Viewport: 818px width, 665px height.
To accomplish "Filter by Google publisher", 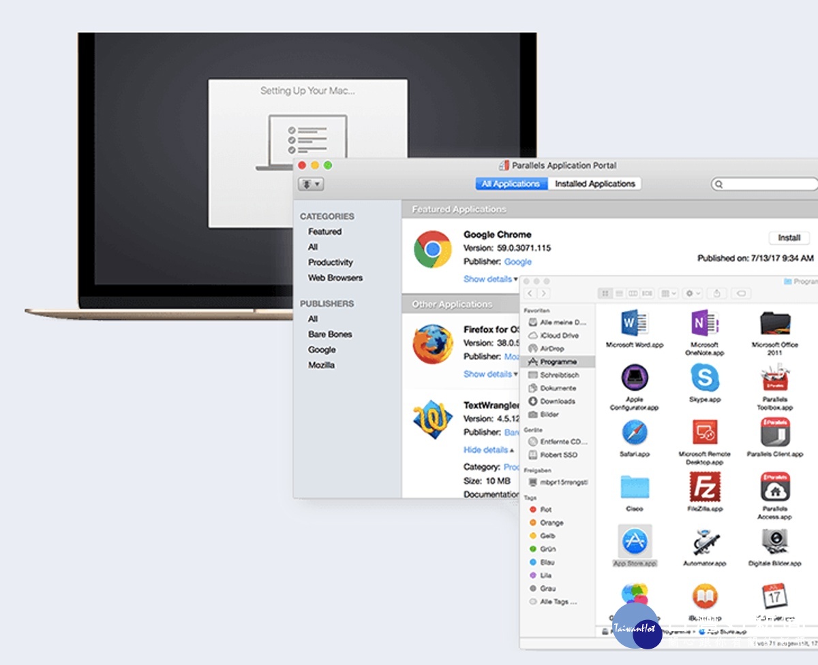I will coord(322,350).
